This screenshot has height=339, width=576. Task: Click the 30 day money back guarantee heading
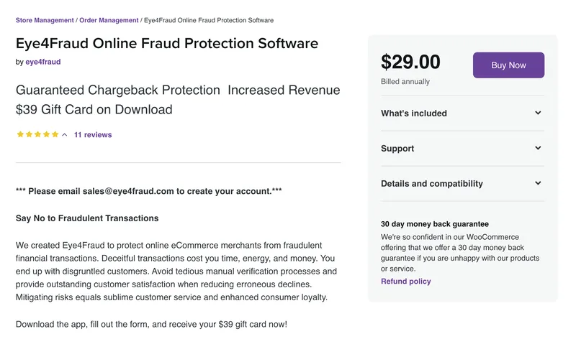tap(434, 224)
